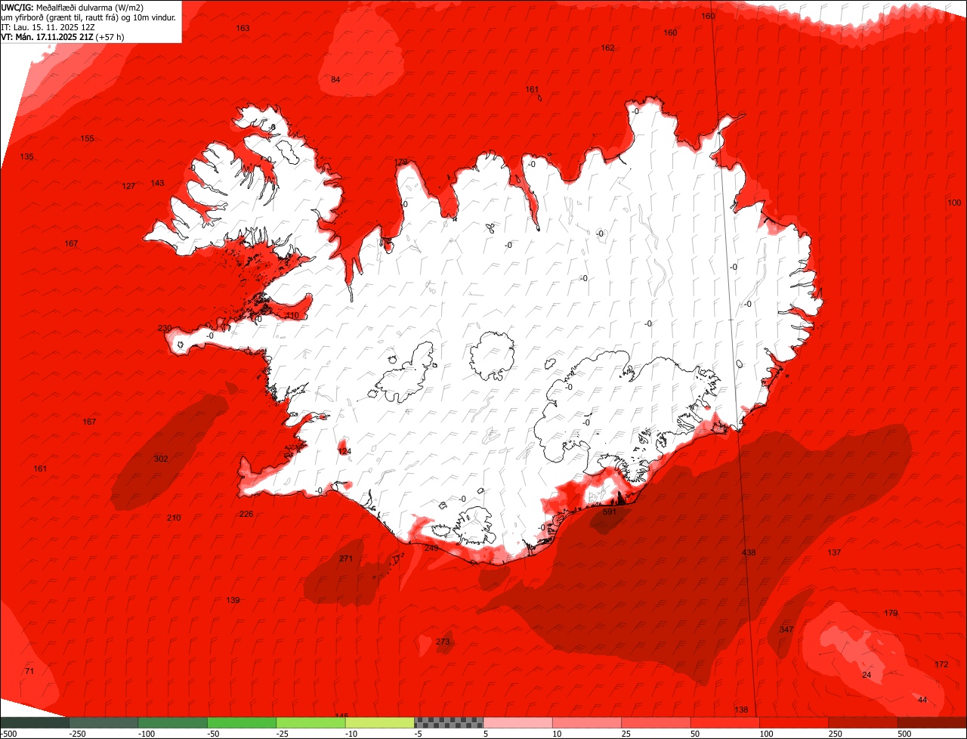The image size is (967, 739).
Task: Click the darkest red legend swatch above 500
Action: pyautogui.click(x=932, y=722)
